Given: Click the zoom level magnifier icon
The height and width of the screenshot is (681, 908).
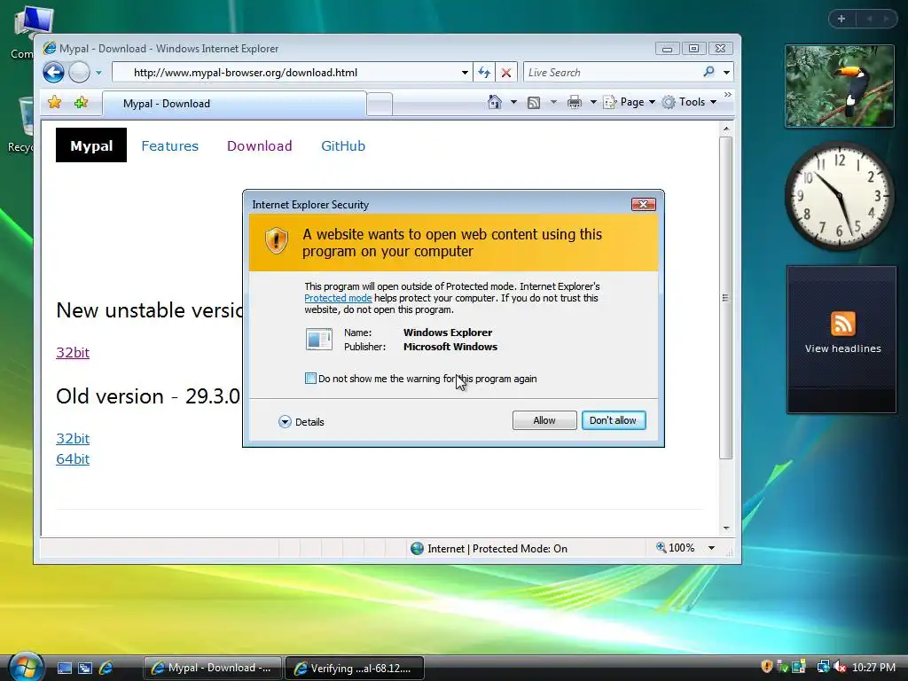Looking at the screenshot, I should pyautogui.click(x=661, y=547).
